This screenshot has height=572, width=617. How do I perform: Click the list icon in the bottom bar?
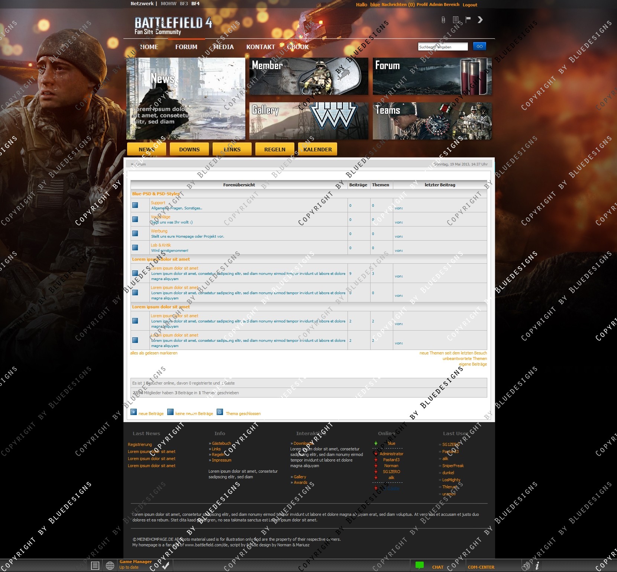95,566
